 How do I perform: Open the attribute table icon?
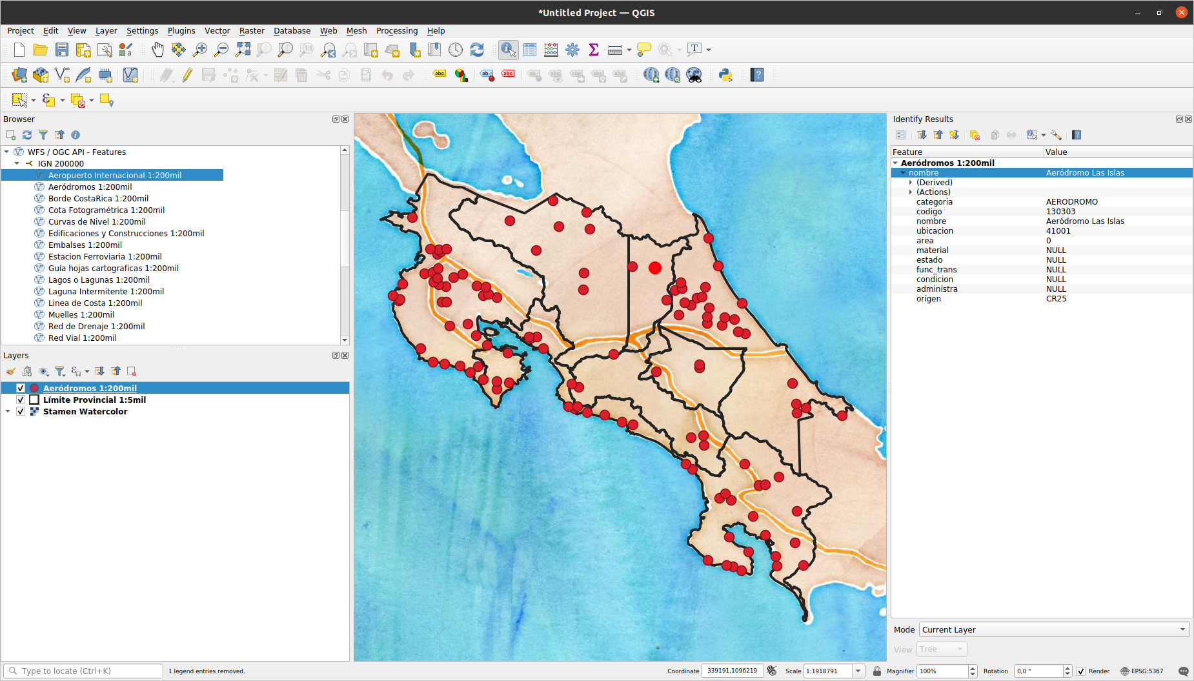(x=530, y=50)
